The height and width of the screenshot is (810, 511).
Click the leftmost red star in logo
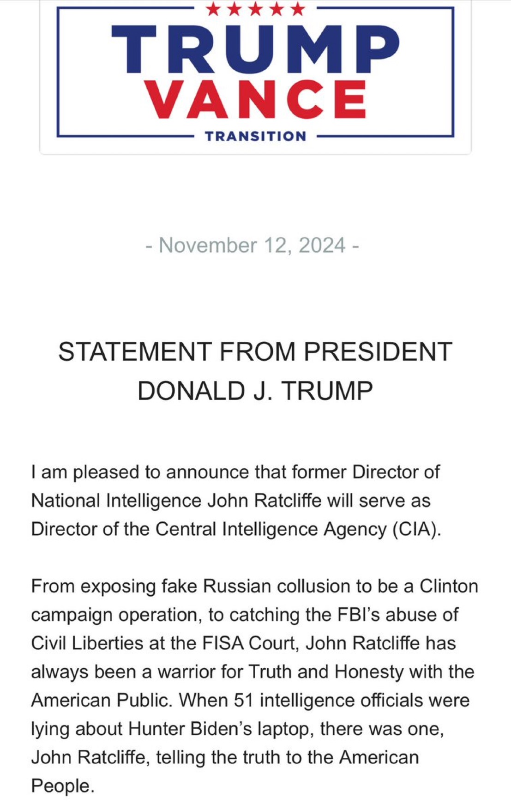point(213,9)
